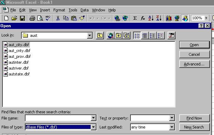
Task: Switch to Details view in Open dialog
Action: click(x=145, y=35)
